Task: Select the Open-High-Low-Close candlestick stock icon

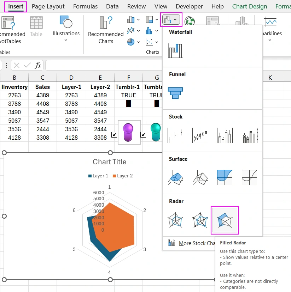Action: (x=200, y=135)
